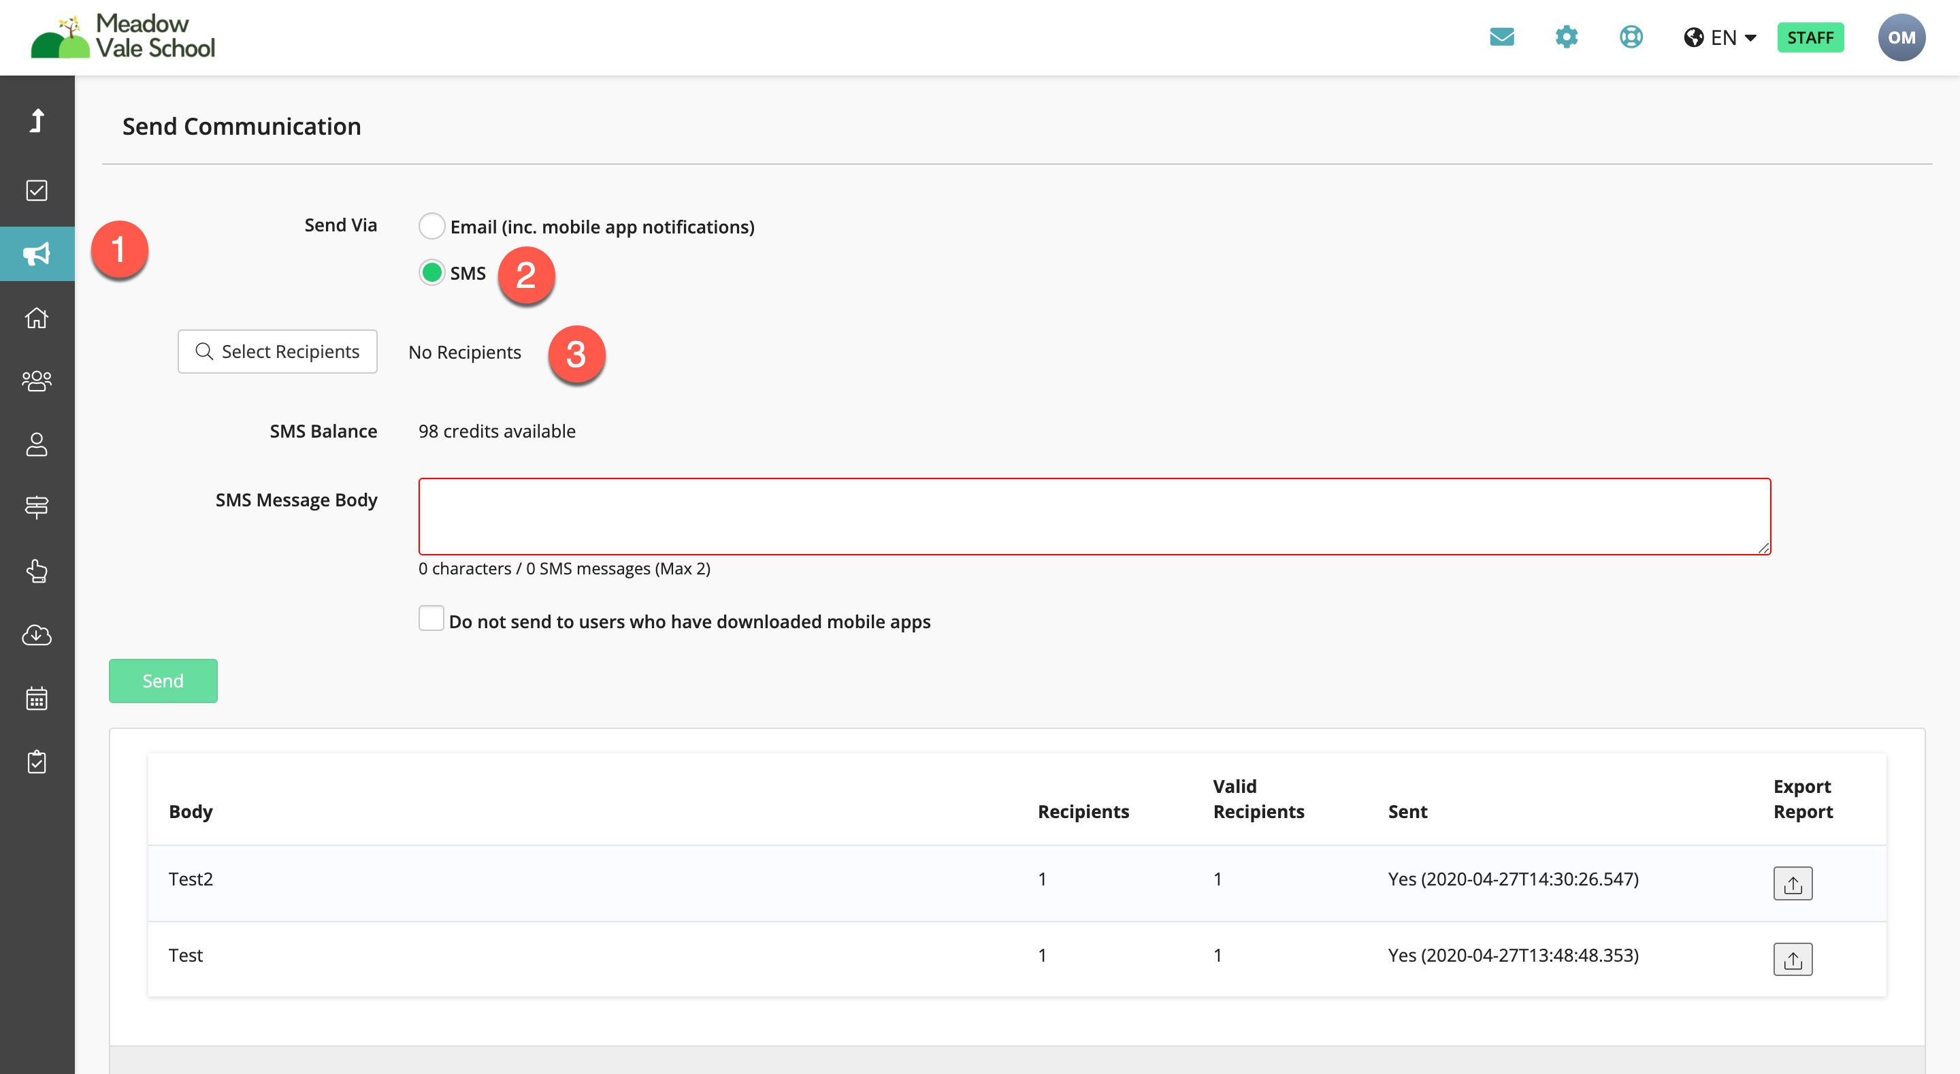Image resolution: width=1960 pixels, height=1074 pixels.
Task: Export report for Test message
Action: point(1793,959)
